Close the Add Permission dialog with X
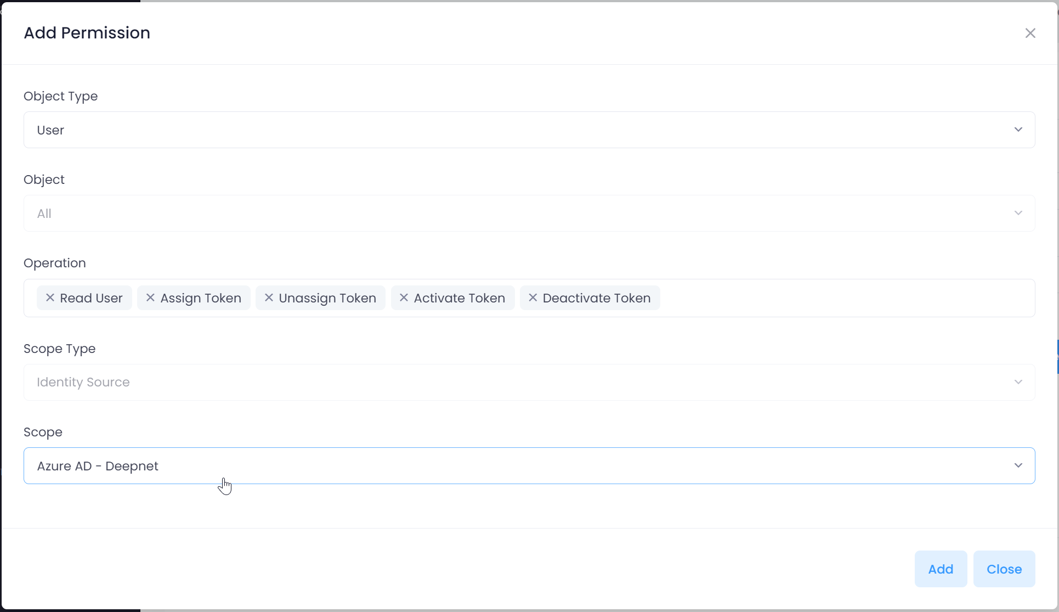Screen dimensions: 1059x612 tap(1030, 33)
